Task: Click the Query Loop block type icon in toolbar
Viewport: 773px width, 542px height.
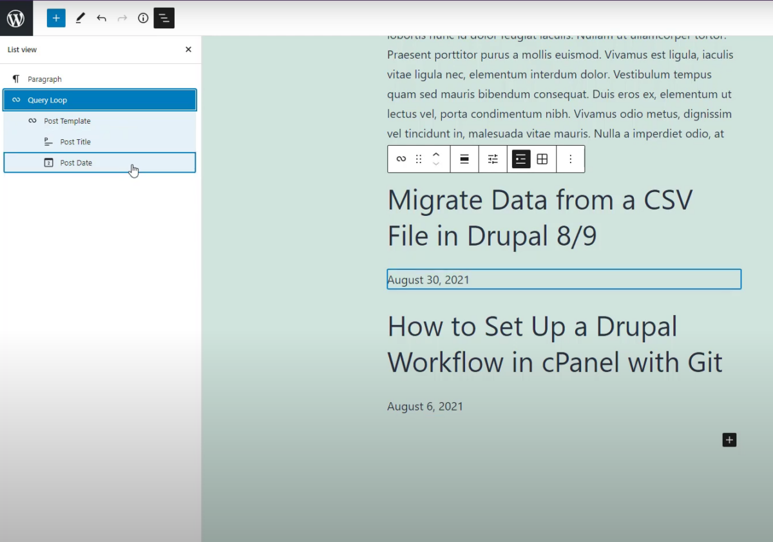Action: [x=401, y=159]
